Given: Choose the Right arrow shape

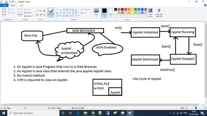Looking at the screenshot, I should (x=70, y=13).
